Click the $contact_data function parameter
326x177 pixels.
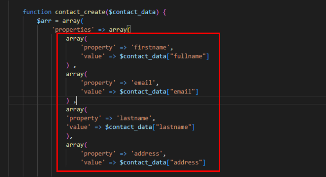point(132,12)
